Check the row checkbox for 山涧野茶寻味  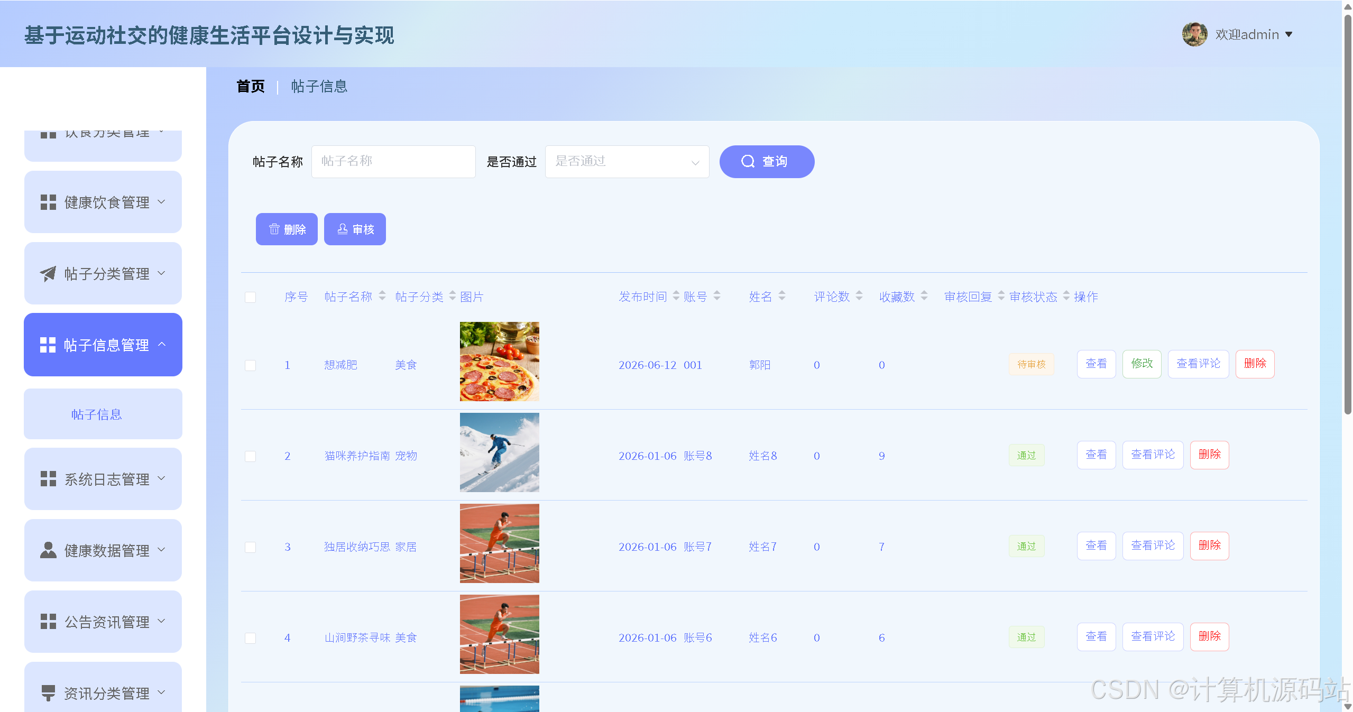click(x=251, y=638)
